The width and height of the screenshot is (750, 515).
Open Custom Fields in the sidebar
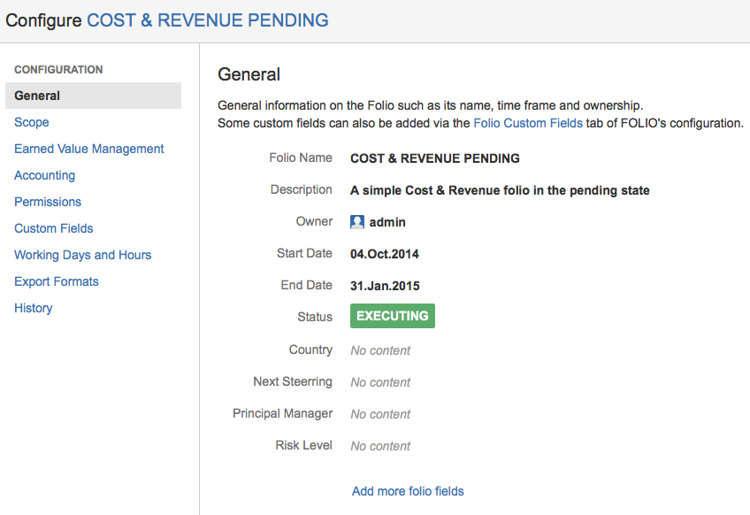[54, 228]
